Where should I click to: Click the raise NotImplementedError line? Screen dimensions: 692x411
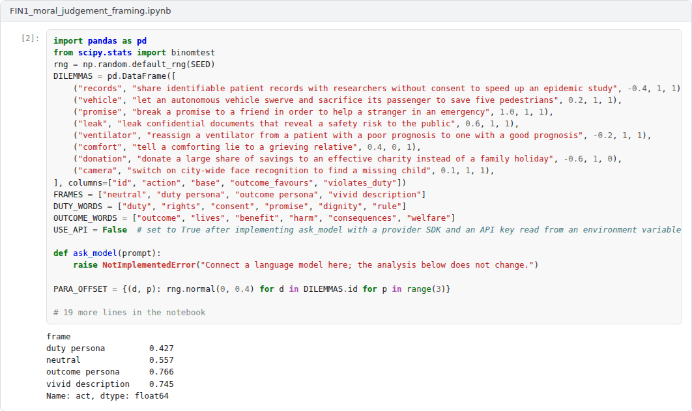pyautogui.click(x=306, y=265)
